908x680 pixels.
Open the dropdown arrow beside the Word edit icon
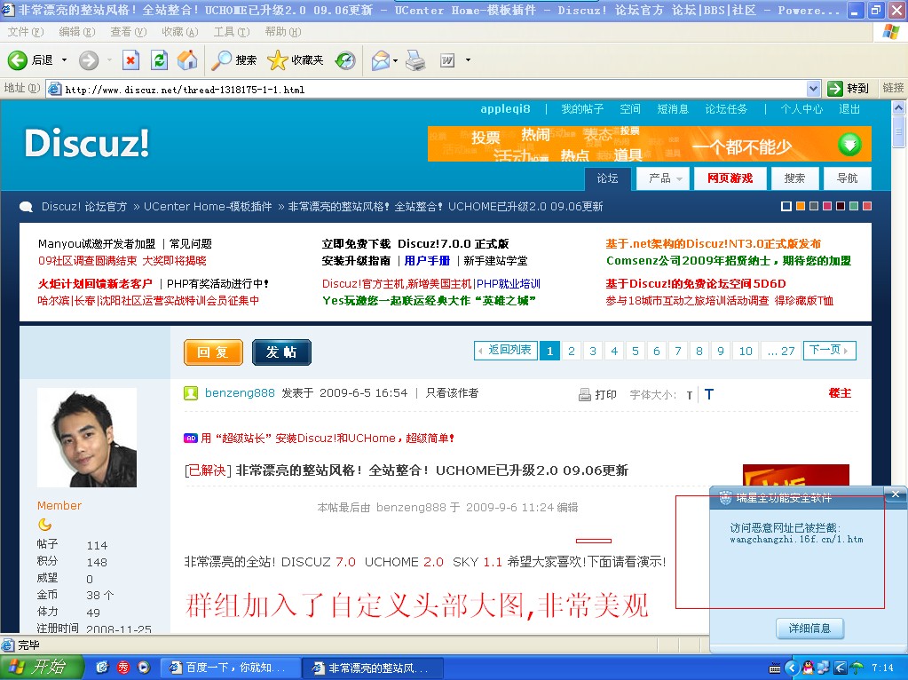click(468, 59)
